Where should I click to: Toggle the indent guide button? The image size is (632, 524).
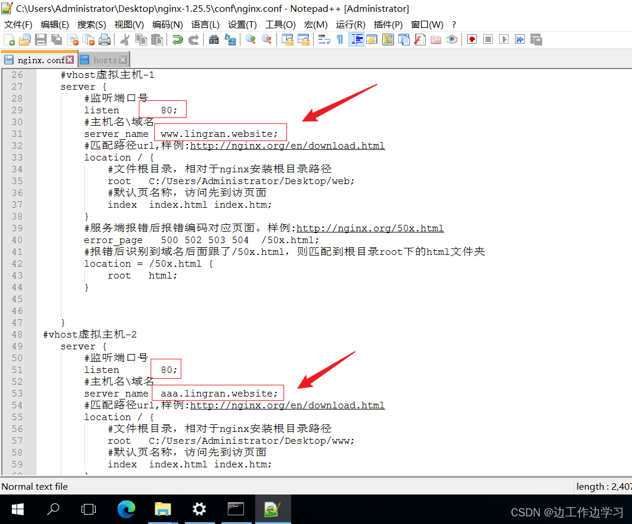coord(356,40)
